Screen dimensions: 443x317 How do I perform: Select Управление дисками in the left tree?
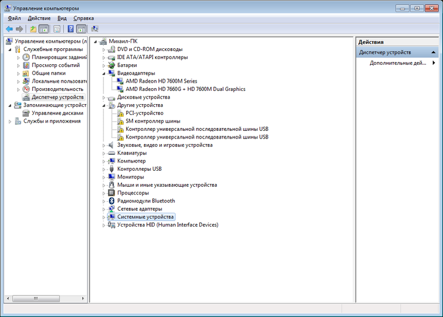[x=57, y=113]
